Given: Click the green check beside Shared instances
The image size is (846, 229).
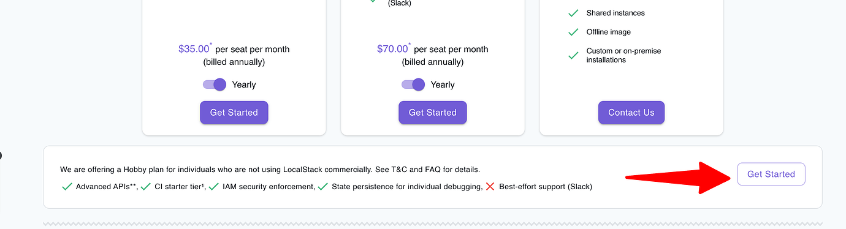Looking at the screenshot, I should pos(573,13).
